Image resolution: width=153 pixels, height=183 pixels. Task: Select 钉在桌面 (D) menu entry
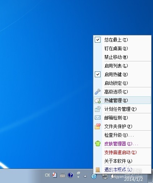tap(122, 48)
